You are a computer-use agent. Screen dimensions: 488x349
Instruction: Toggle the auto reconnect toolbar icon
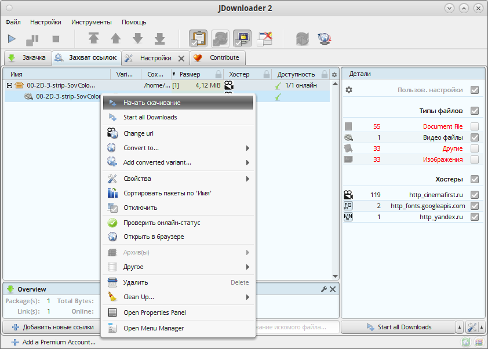click(220, 39)
